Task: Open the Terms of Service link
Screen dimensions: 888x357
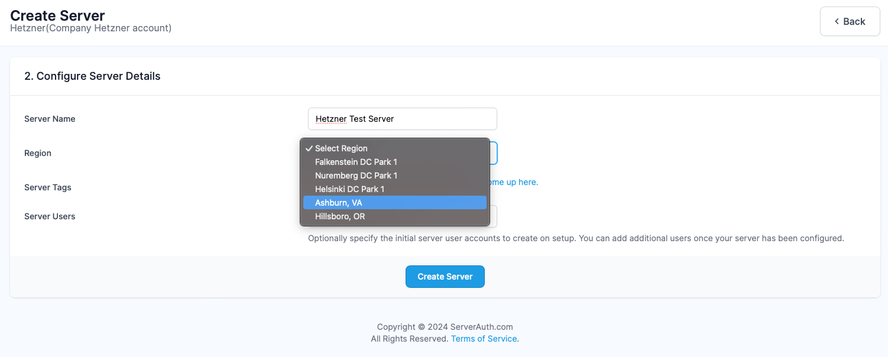Action: pos(484,339)
